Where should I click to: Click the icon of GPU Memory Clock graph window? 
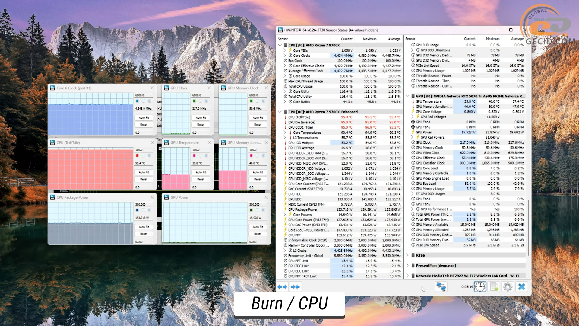(223, 88)
